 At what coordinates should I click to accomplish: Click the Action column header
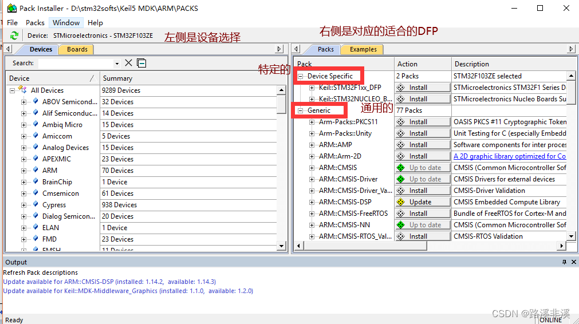(423, 64)
